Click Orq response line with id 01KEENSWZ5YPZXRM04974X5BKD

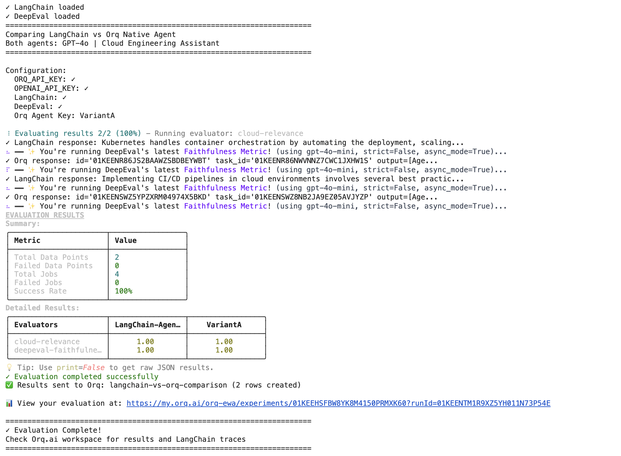(x=222, y=197)
